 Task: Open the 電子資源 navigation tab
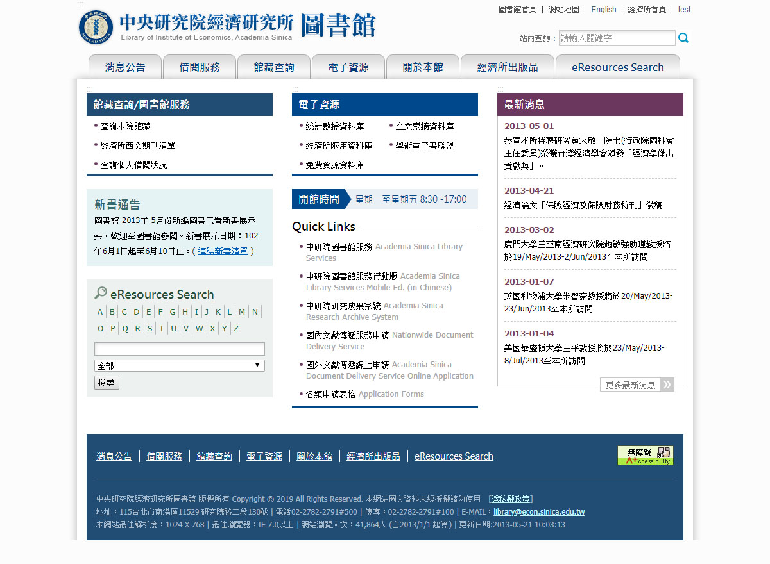point(348,67)
